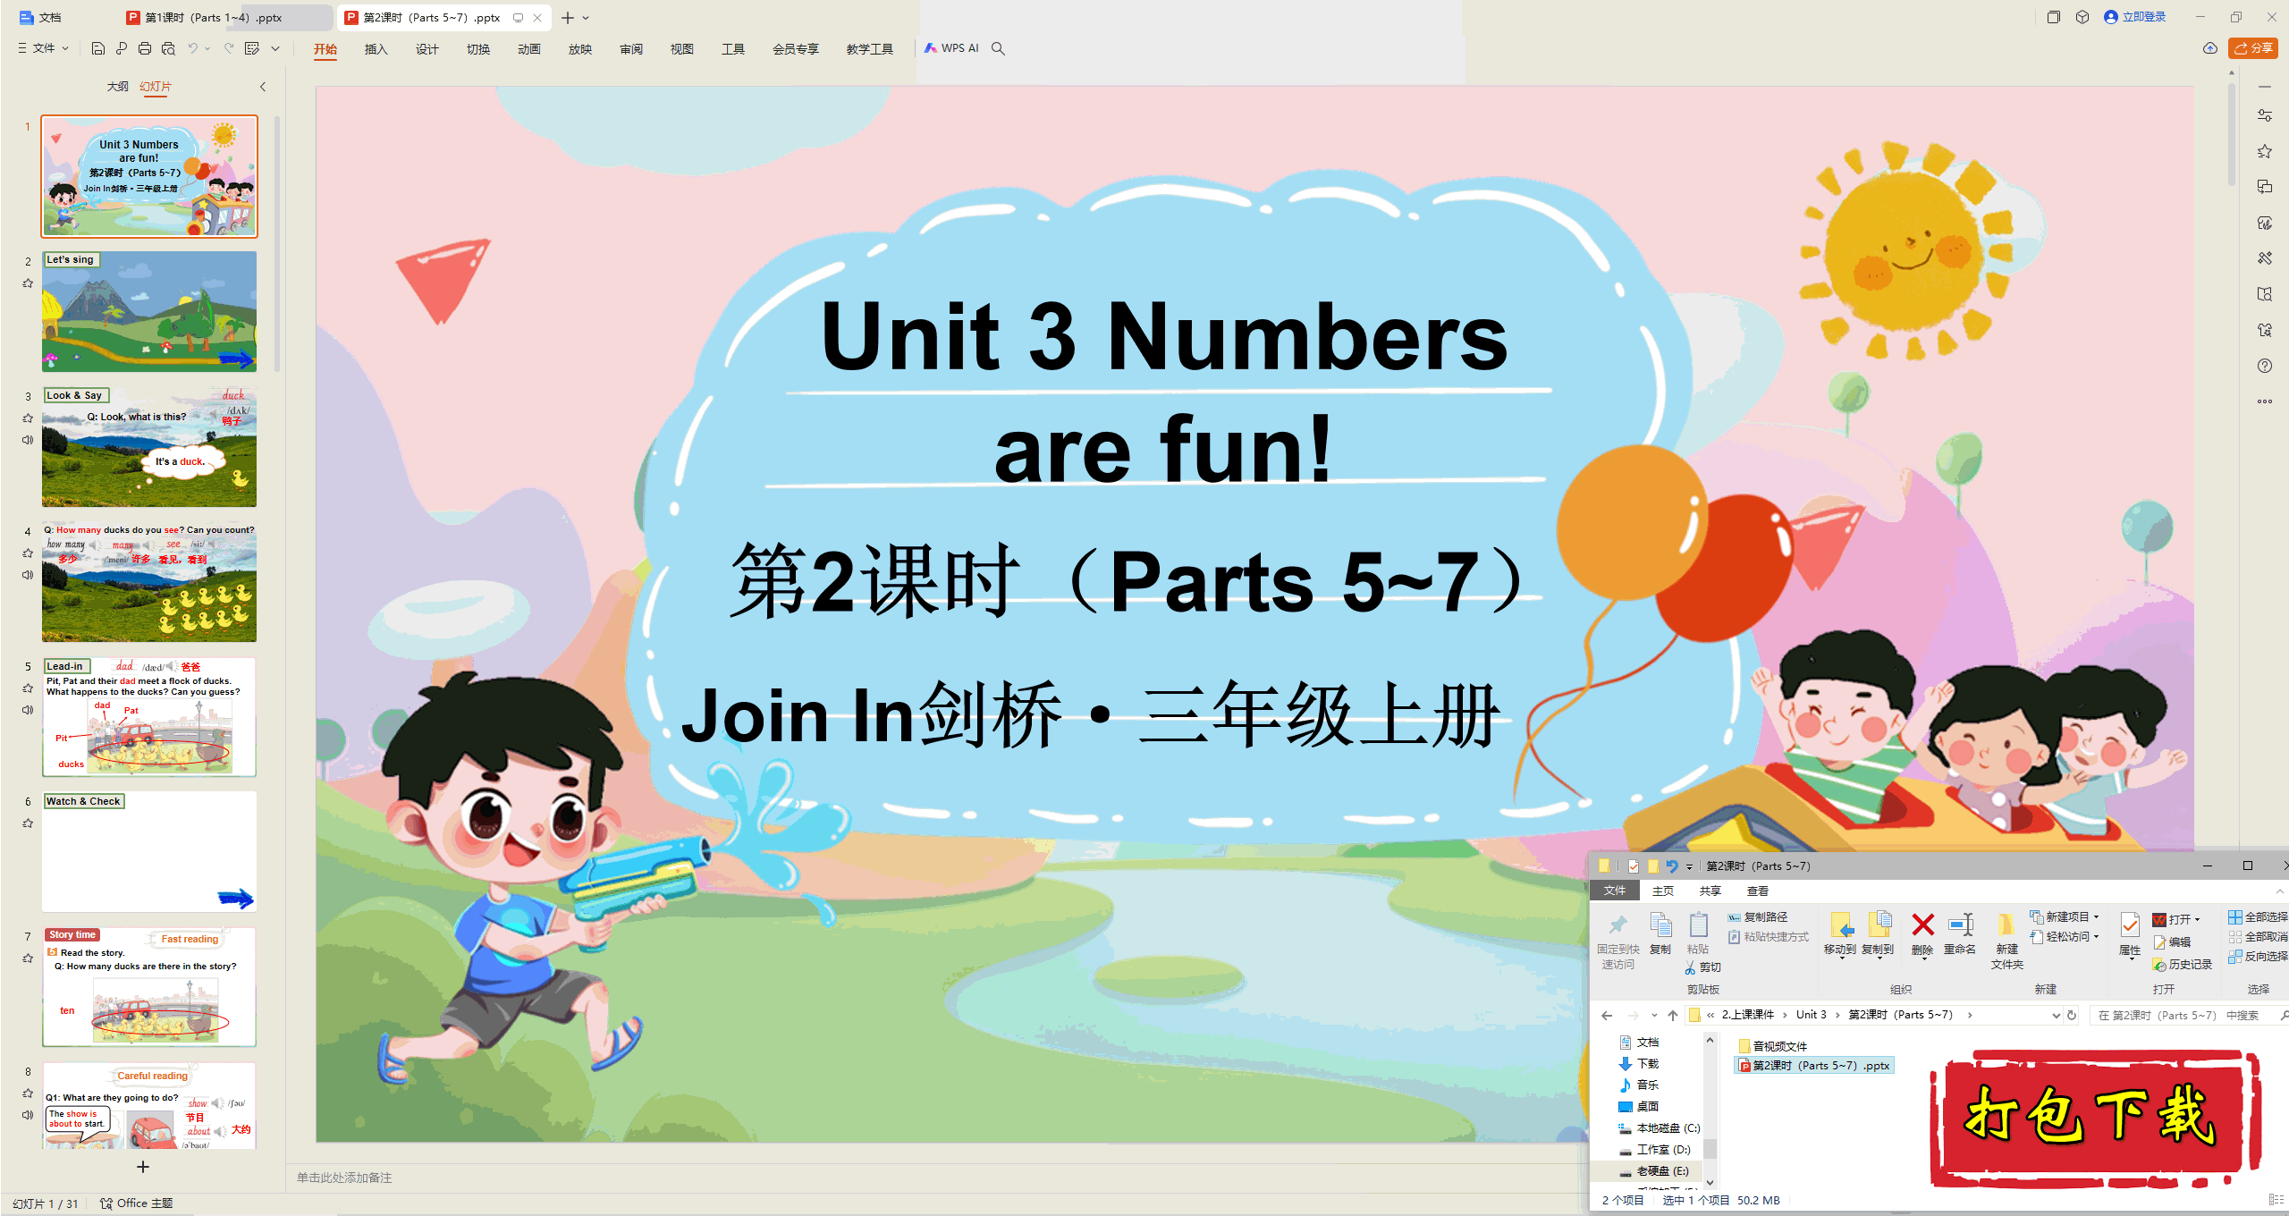Expand the quick access toolbar customize arrow
Viewport: 2289px width, 1216px height.
(x=275, y=48)
